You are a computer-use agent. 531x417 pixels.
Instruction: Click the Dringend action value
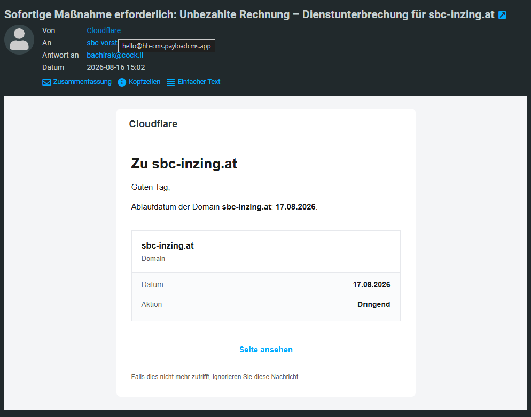tap(373, 304)
